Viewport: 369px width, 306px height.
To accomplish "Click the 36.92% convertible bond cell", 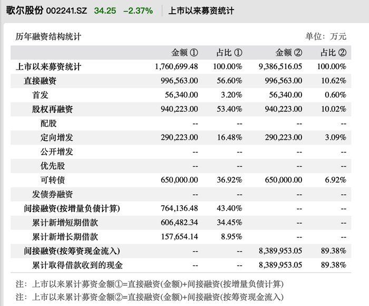I will (229, 180).
